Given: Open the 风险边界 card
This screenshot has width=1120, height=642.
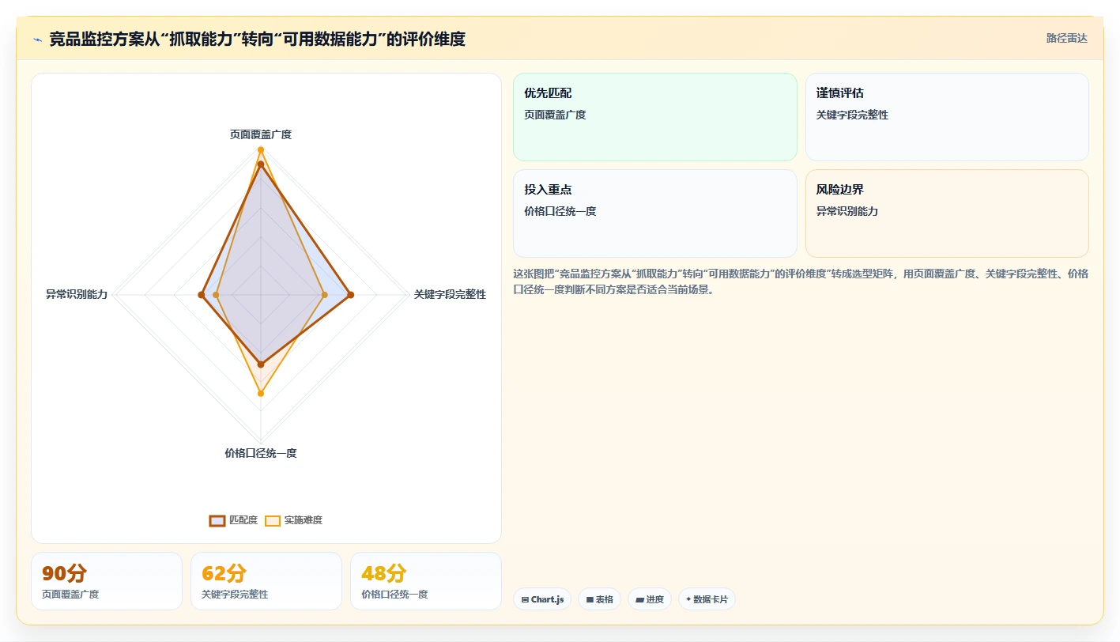Looking at the screenshot, I should click(947, 213).
